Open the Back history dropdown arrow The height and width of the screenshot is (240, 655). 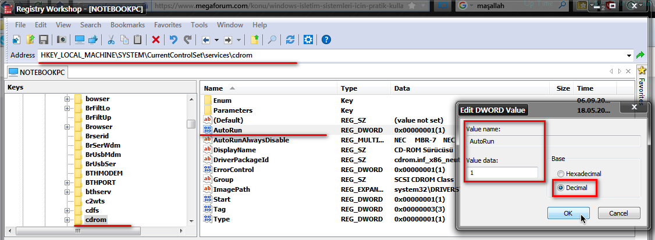pyautogui.click(x=216, y=40)
